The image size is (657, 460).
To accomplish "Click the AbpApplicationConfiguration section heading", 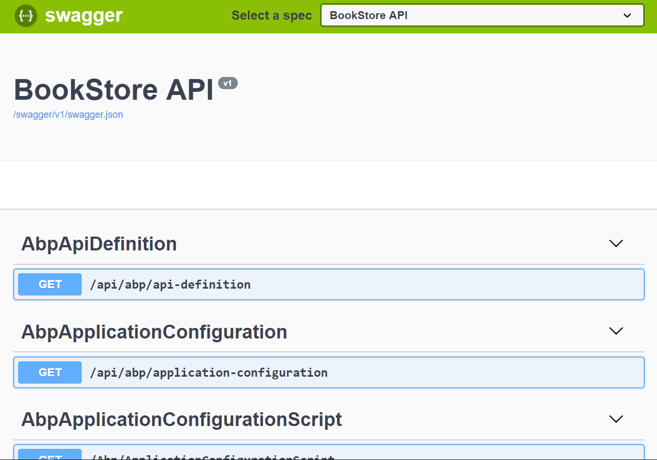I will point(154,332).
